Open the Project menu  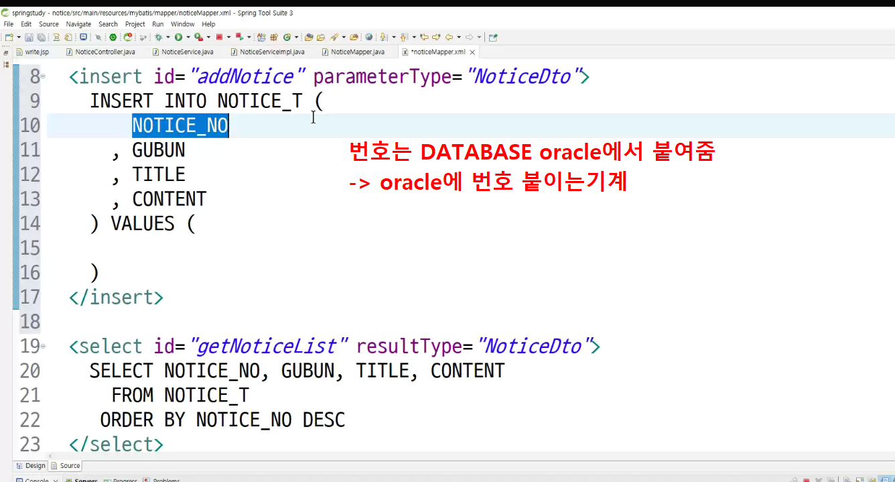click(x=135, y=24)
